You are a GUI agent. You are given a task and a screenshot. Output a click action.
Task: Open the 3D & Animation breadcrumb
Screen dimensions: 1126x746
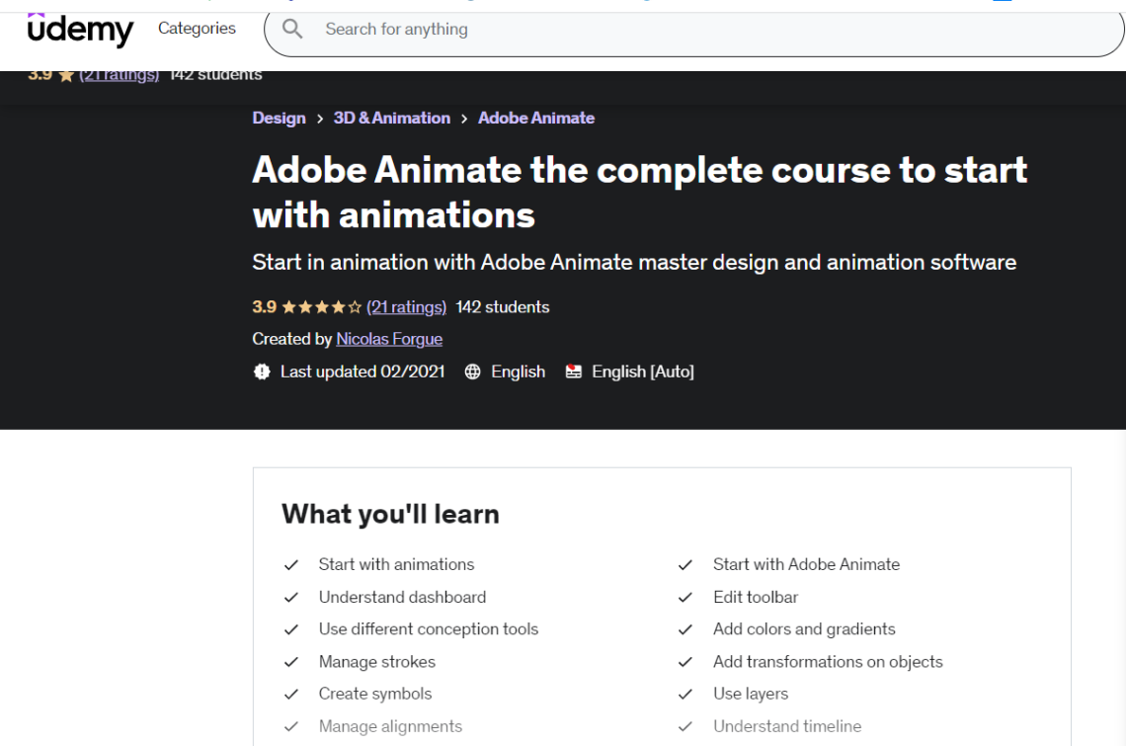pos(391,118)
